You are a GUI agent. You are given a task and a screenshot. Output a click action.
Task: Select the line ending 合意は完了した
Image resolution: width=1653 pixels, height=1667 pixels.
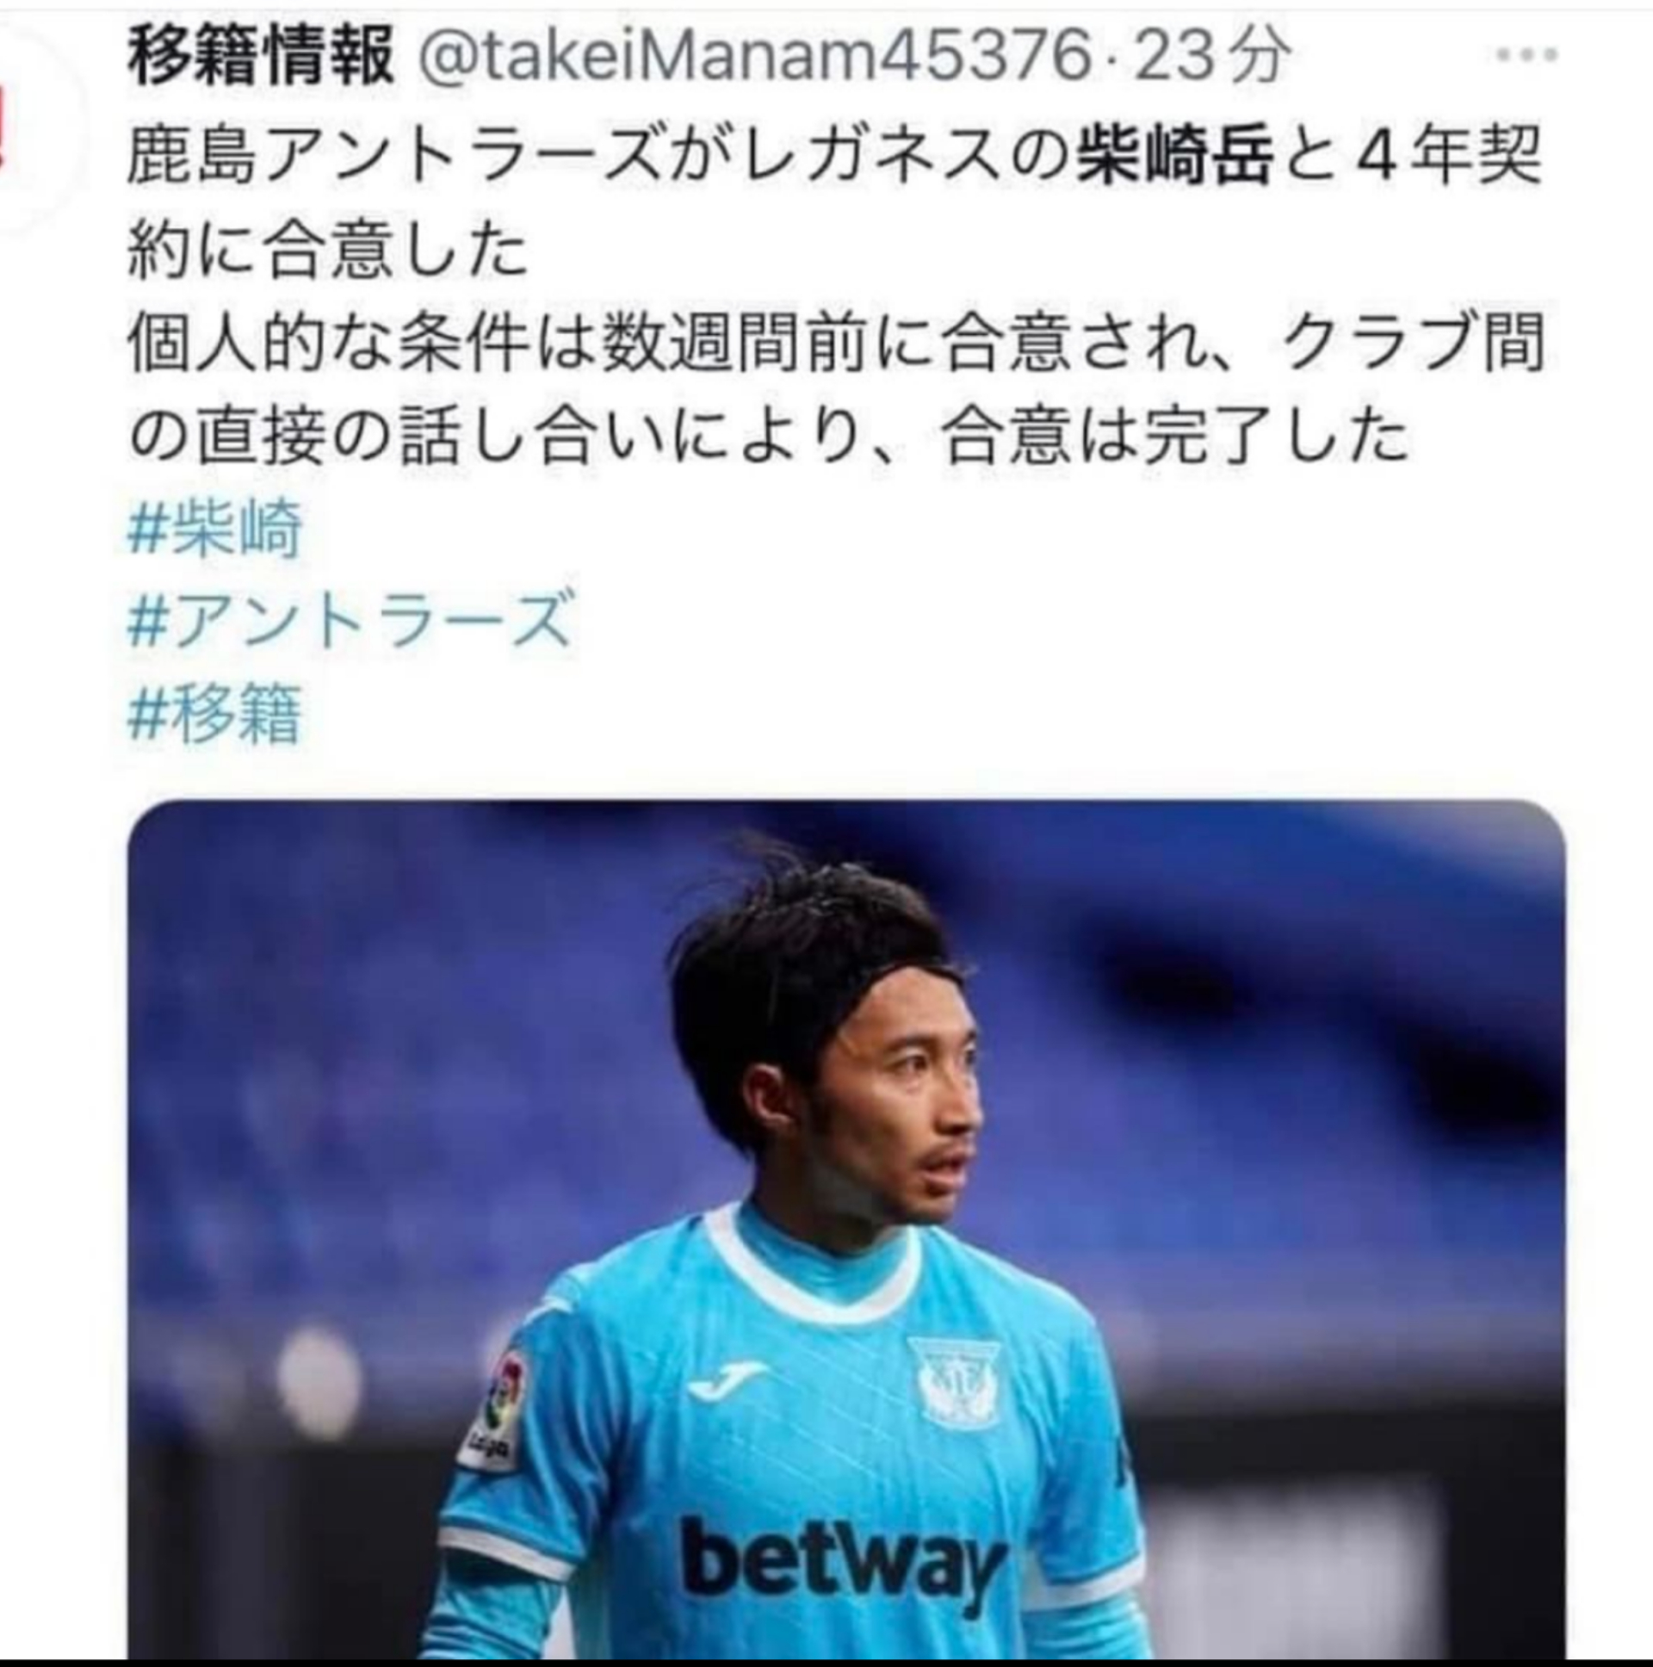[768, 437]
